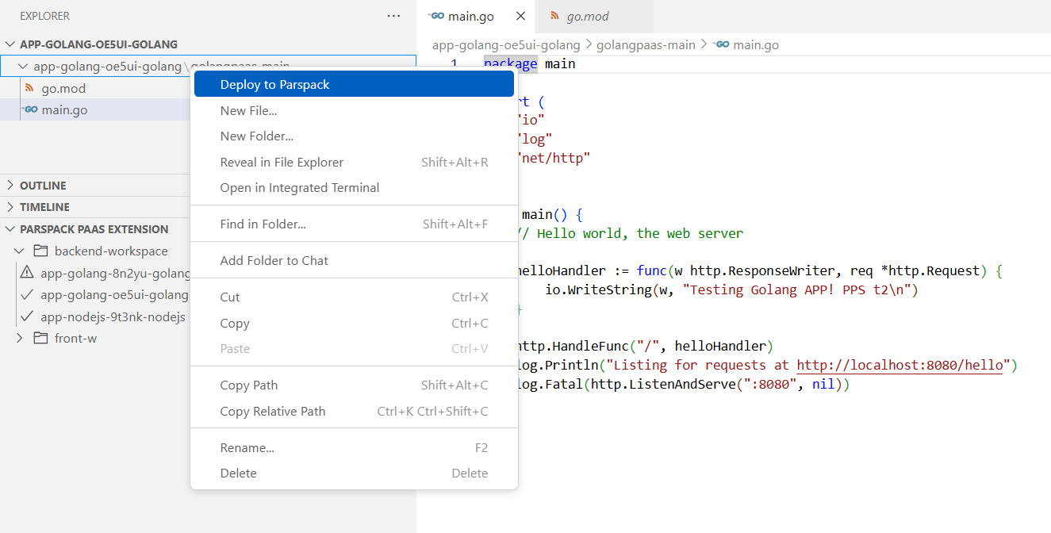
Task: Expand the Outline section
Action: click(x=10, y=186)
